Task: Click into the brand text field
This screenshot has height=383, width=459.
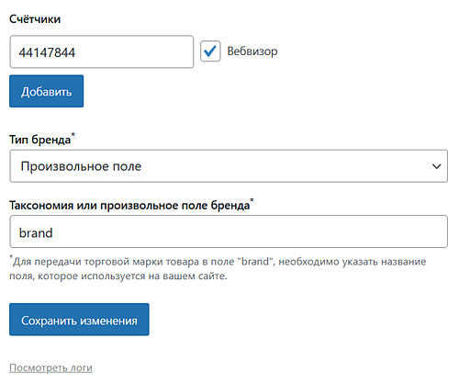Action: click(229, 231)
